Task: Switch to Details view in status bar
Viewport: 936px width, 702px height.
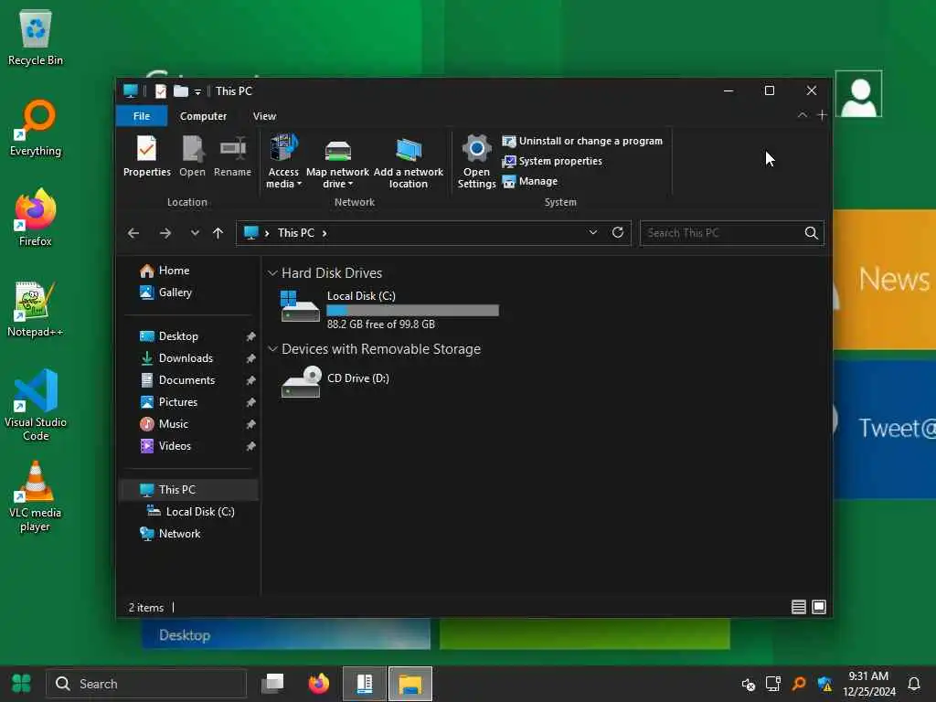Action: pos(798,607)
